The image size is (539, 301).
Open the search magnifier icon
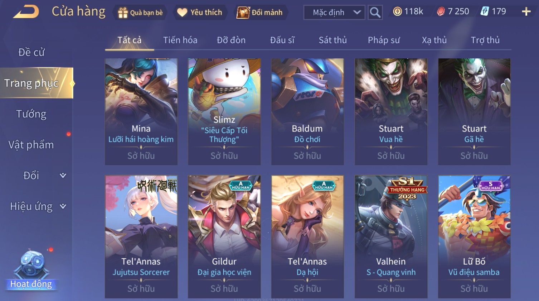tap(375, 13)
